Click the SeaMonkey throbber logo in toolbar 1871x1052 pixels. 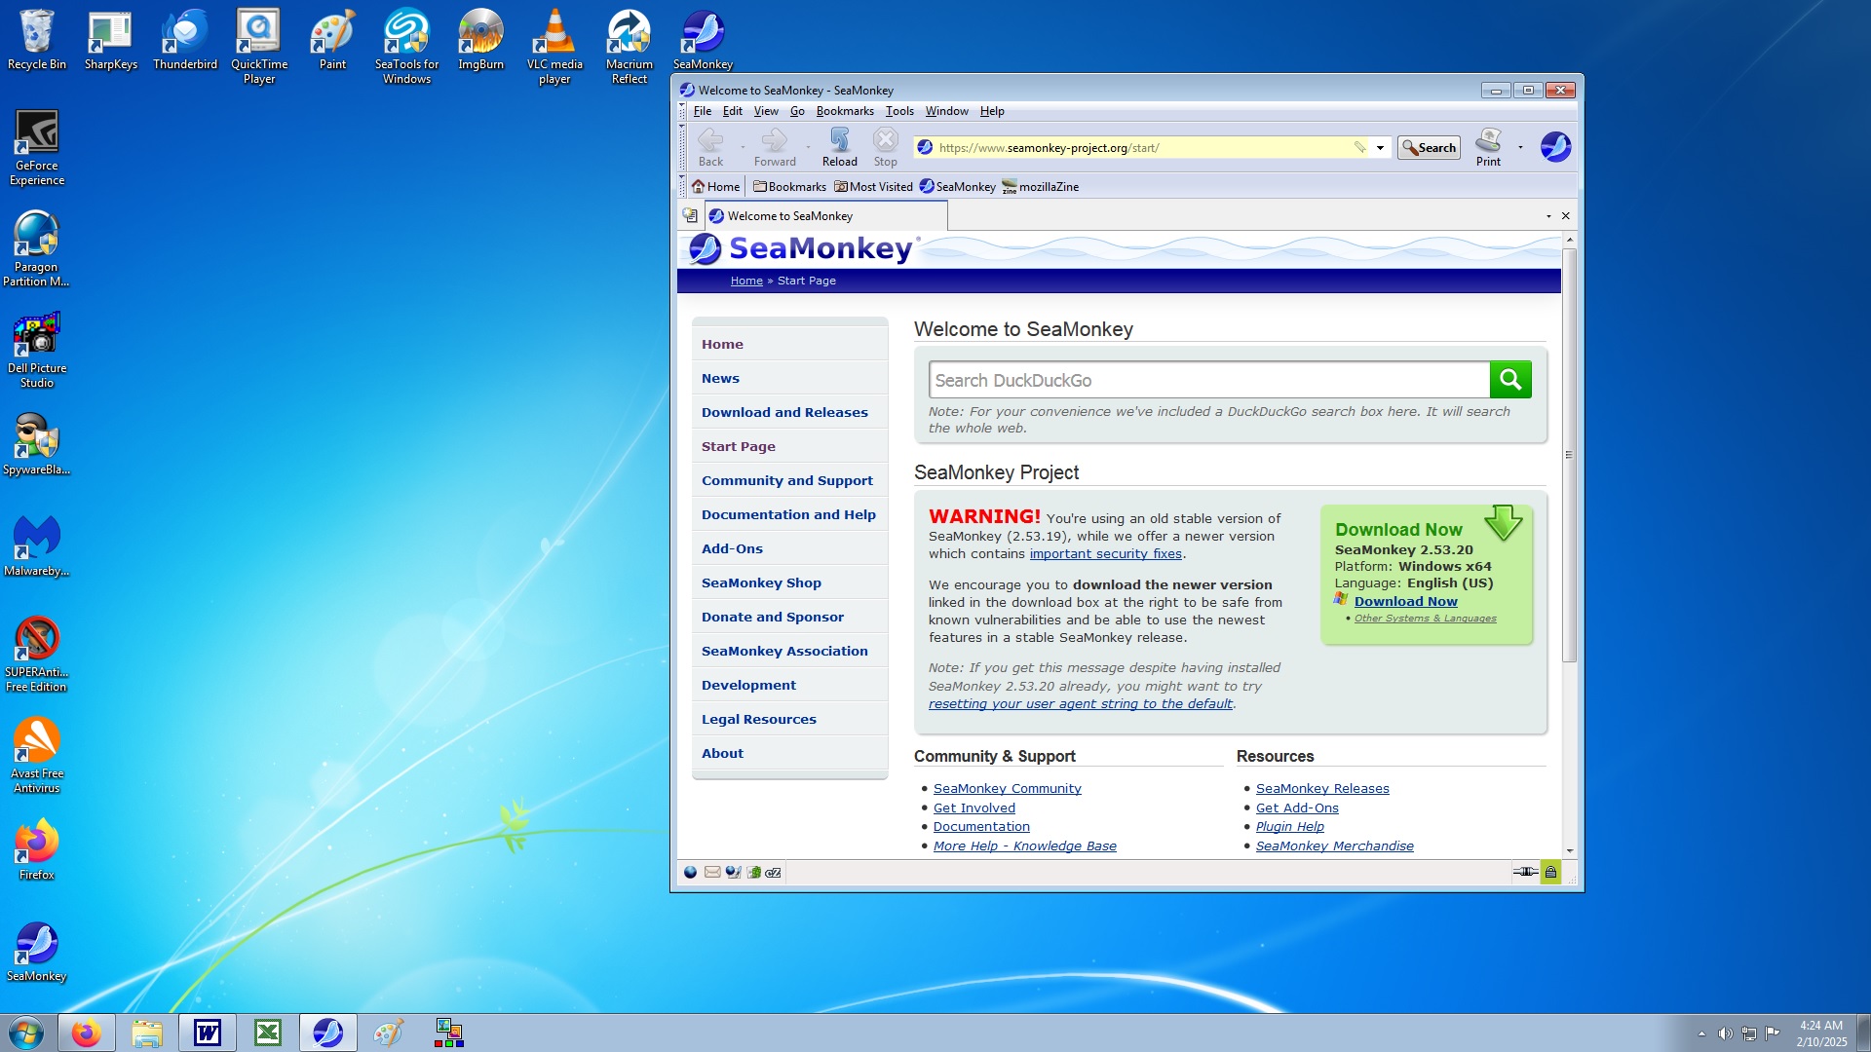1555,147
